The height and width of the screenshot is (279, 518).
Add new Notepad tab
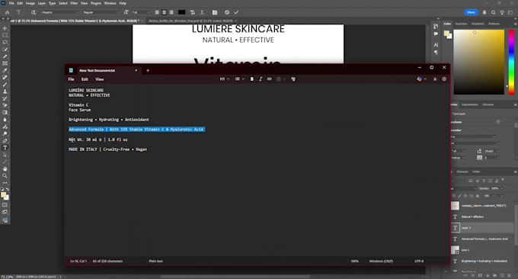click(x=148, y=70)
